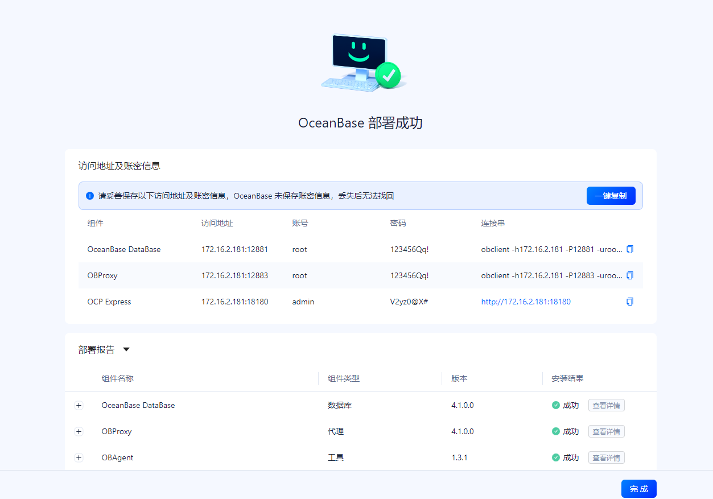Click the success checkmark for OBAgent

556,457
